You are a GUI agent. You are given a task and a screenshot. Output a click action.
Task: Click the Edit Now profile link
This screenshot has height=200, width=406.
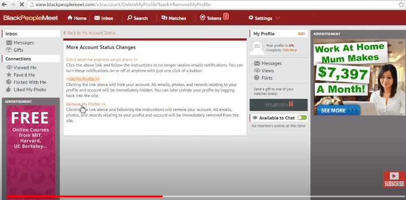(x=290, y=50)
